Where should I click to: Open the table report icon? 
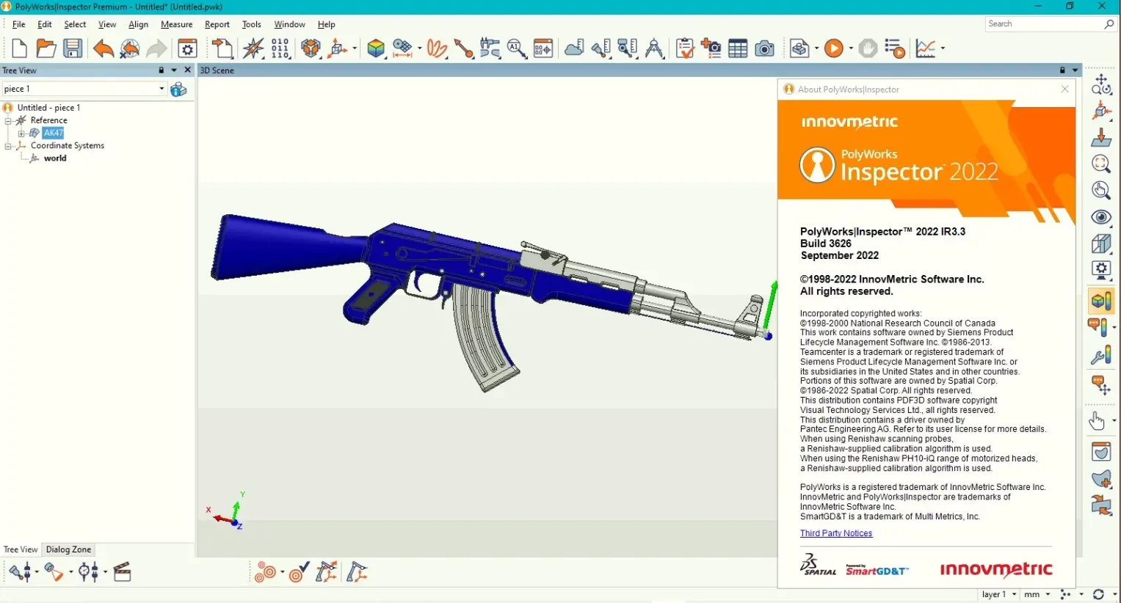(738, 49)
